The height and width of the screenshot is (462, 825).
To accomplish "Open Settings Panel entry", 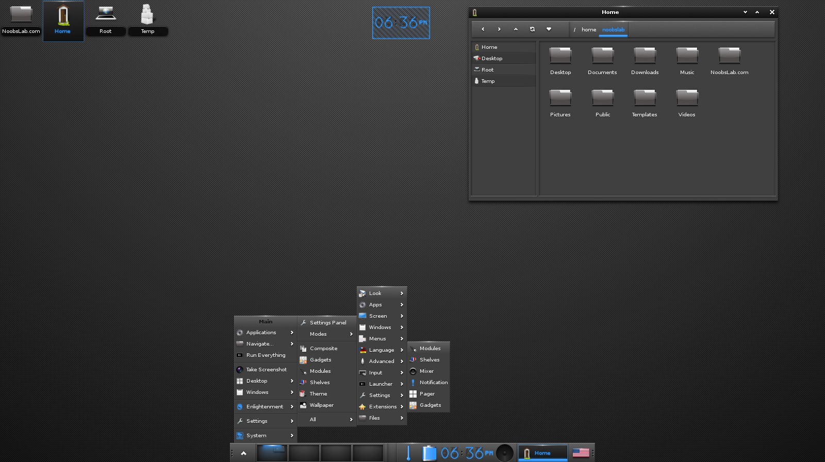I will click(327, 322).
